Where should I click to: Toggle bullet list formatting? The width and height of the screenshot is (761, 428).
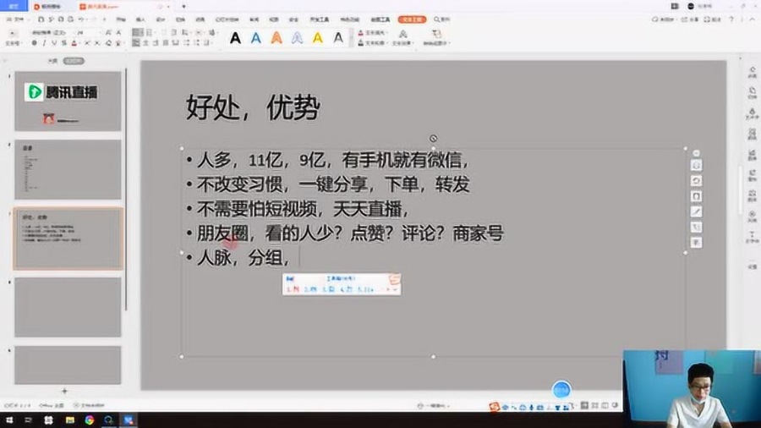(137, 32)
